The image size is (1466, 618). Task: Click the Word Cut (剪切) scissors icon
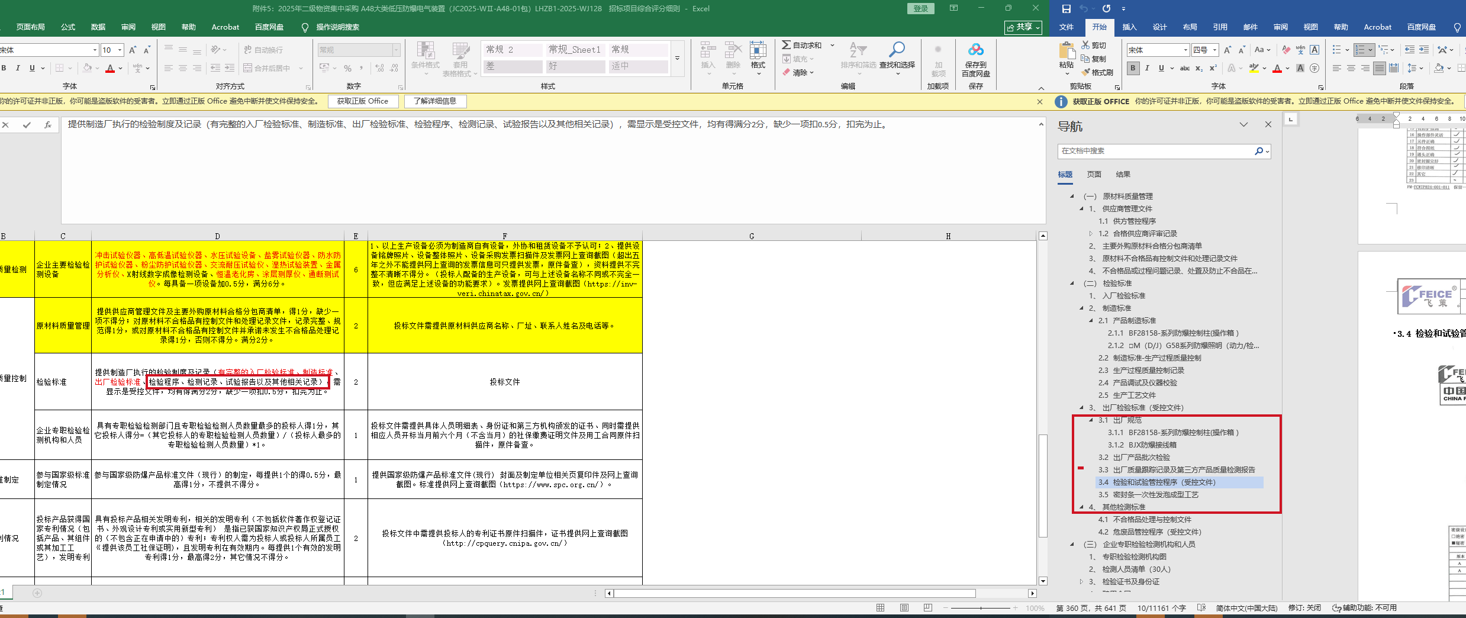[1085, 45]
